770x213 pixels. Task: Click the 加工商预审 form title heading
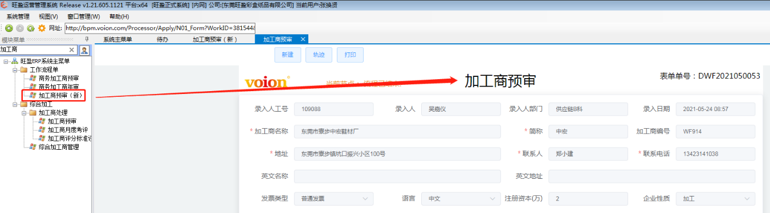coord(500,81)
